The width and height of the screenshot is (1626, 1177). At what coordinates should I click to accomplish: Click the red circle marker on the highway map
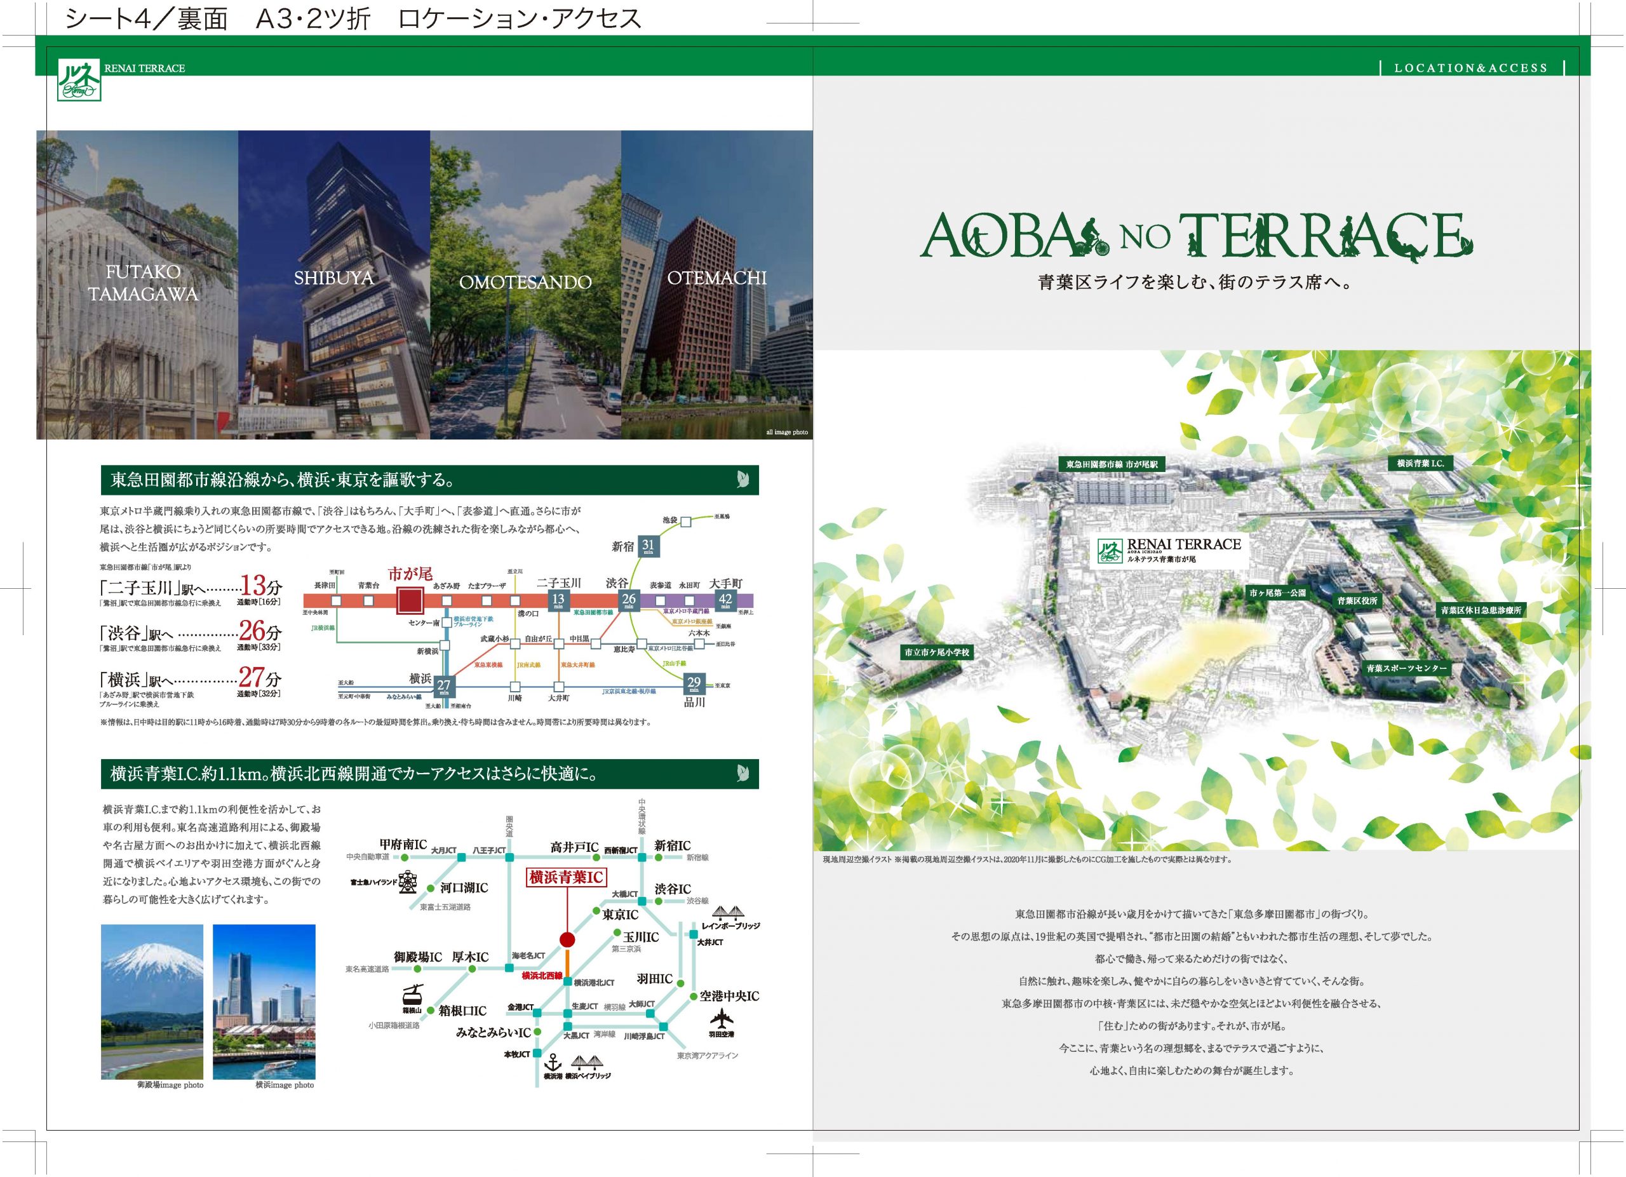[x=567, y=939]
